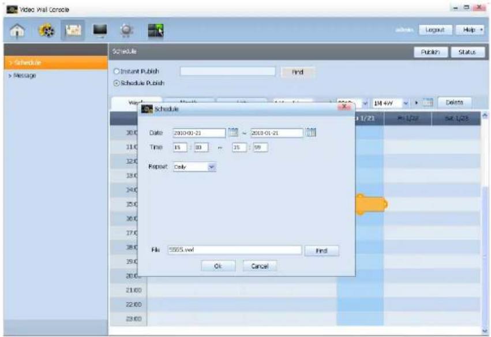Go to next period arrow
Screen dimensions: 491x337
click(x=416, y=103)
